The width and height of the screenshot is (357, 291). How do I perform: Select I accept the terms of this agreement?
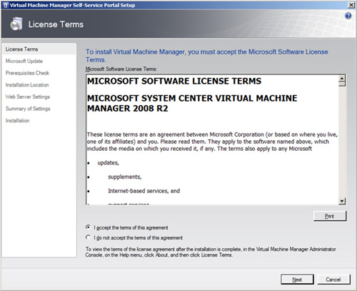[126, 227]
